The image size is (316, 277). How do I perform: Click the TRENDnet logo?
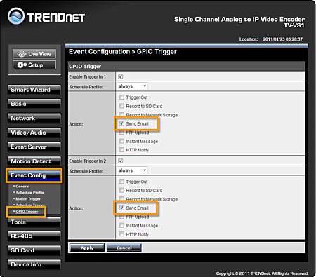coord(46,16)
